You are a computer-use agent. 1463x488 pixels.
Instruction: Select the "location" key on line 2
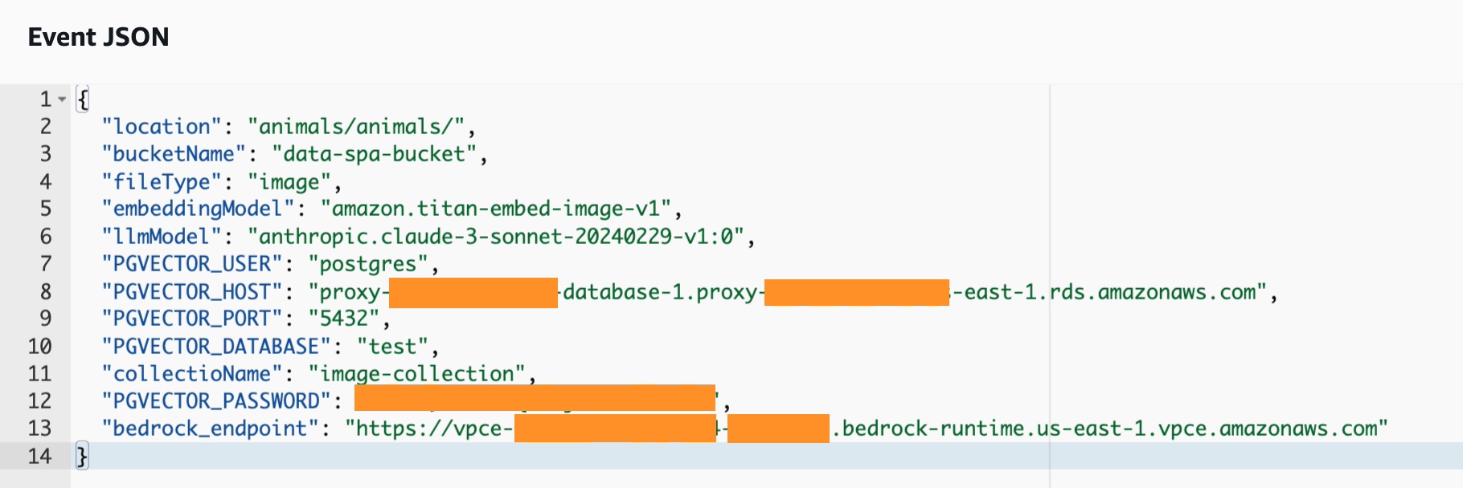point(162,127)
